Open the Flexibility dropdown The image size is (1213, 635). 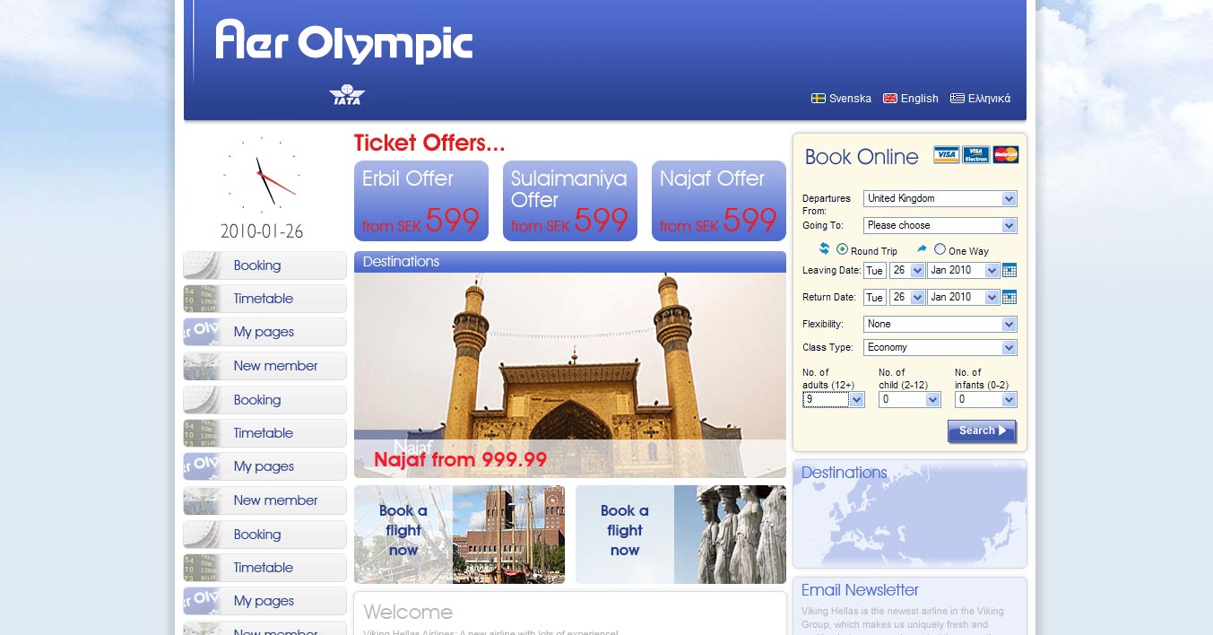(x=940, y=324)
